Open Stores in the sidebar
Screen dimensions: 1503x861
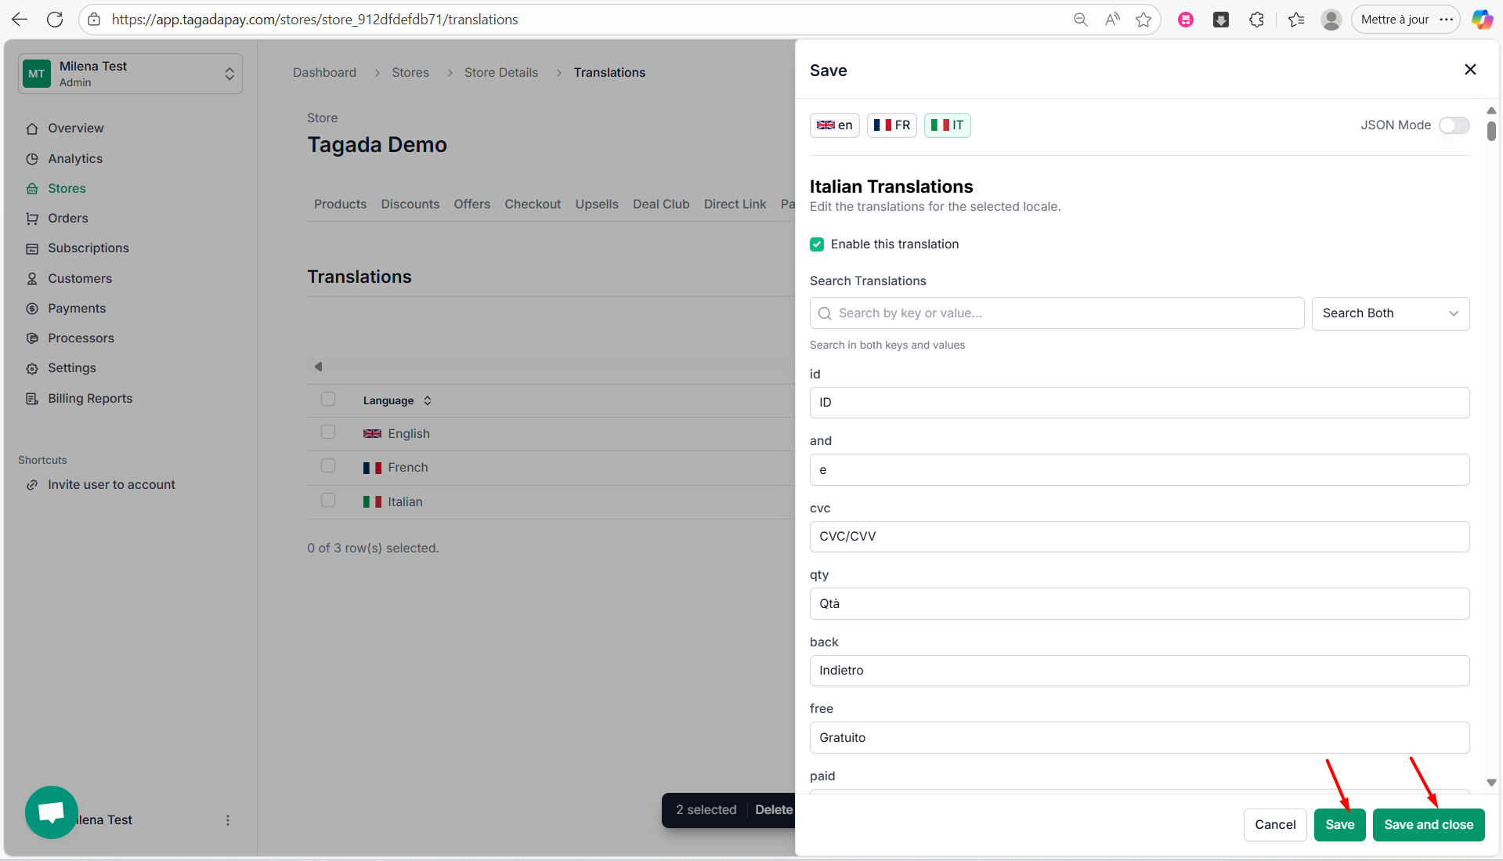[x=67, y=188]
